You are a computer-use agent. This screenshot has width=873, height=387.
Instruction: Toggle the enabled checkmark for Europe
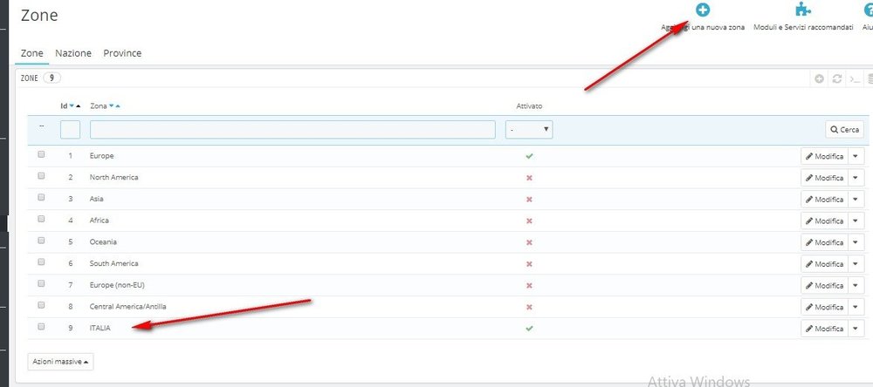point(529,156)
